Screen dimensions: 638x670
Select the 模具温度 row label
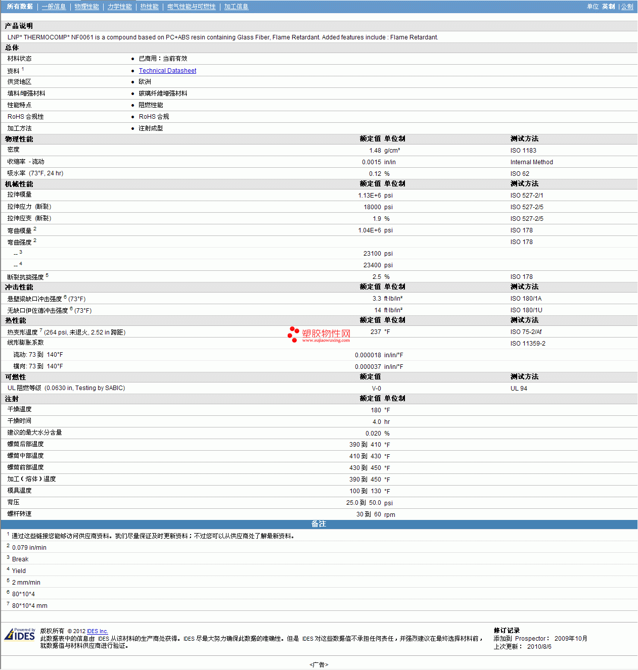point(20,491)
